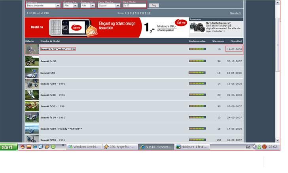Open the Sortering dropdown showing Bedst bedømte
288x173 pixels.
click(x=42, y=6)
